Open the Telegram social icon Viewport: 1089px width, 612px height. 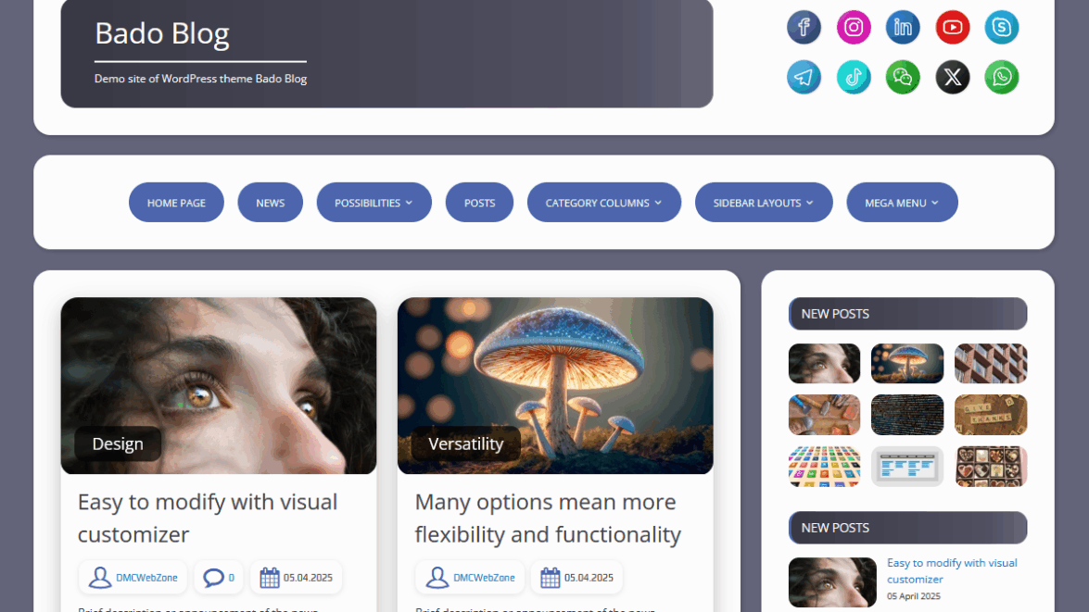point(804,77)
